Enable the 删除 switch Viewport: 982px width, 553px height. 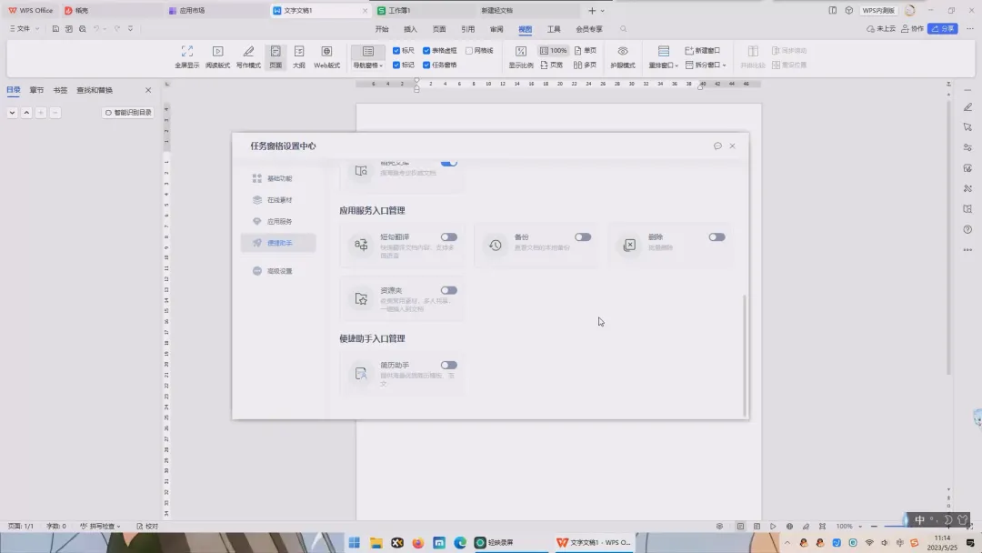(717, 237)
